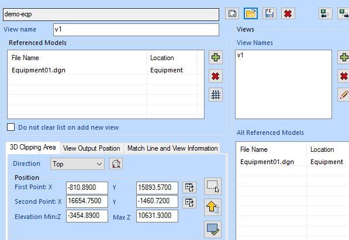Click the View name input field
Viewport: 349px width, 240px height.
pos(136,30)
